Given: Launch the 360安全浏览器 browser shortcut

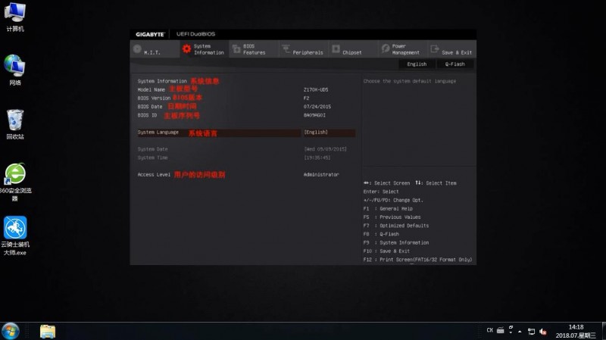Looking at the screenshot, I should [x=15, y=182].
